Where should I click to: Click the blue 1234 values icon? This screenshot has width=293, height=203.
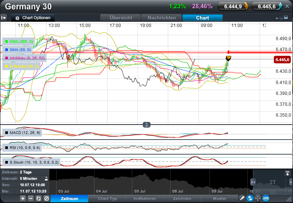266,198
